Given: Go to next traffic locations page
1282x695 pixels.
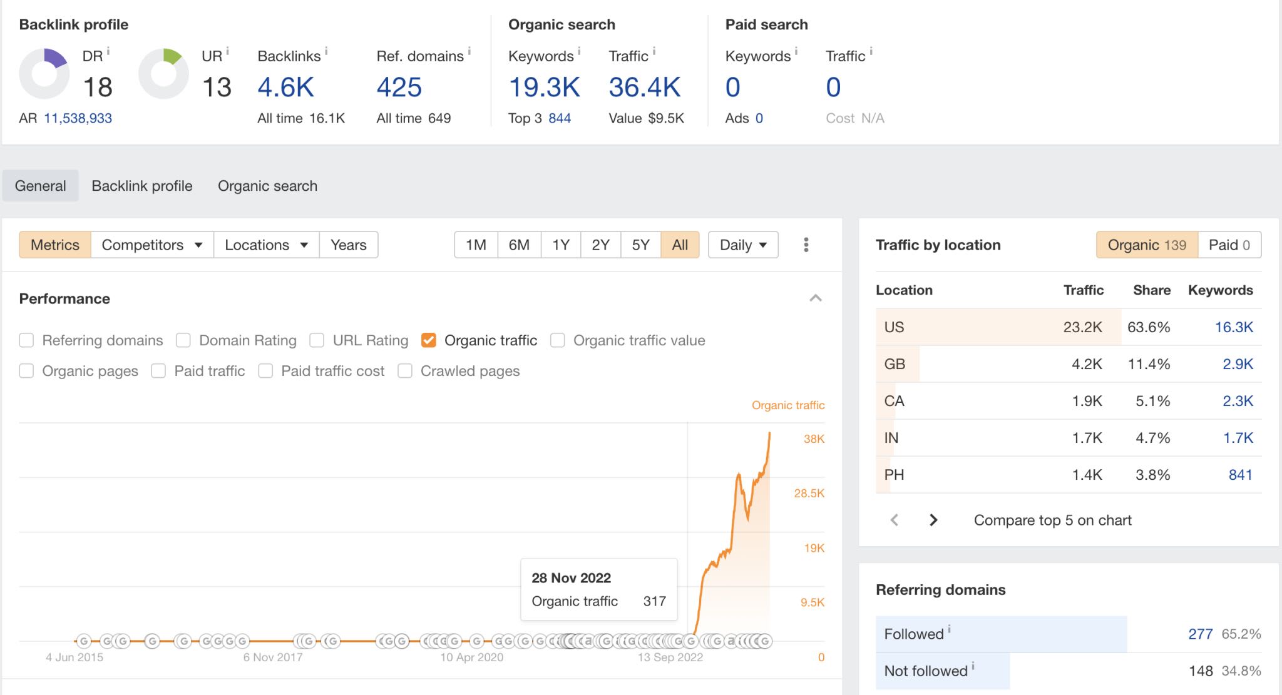Looking at the screenshot, I should coord(933,520).
